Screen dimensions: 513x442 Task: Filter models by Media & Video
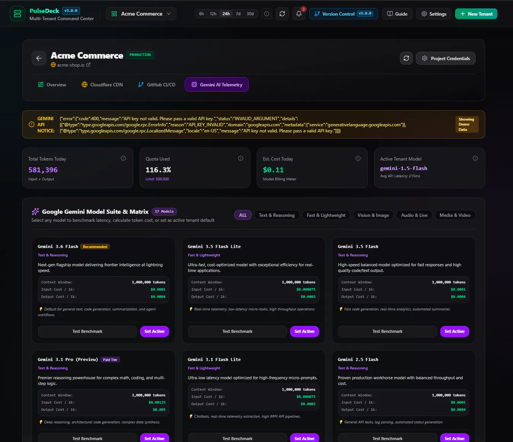(x=455, y=215)
